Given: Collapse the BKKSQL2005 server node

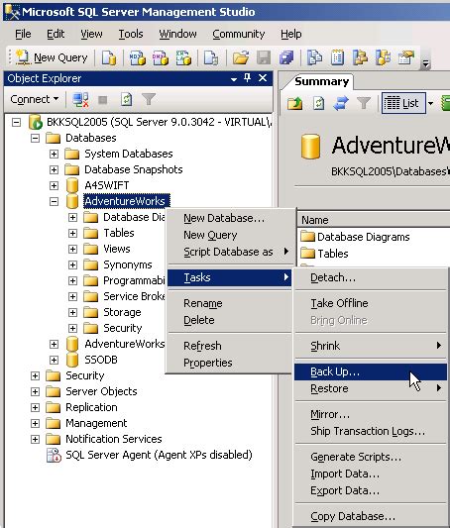Looking at the screenshot, I should [16, 122].
